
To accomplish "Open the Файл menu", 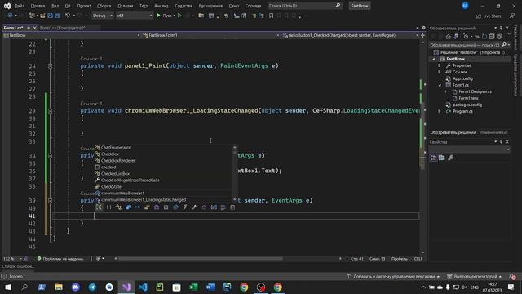I will [x=20, y=6].
